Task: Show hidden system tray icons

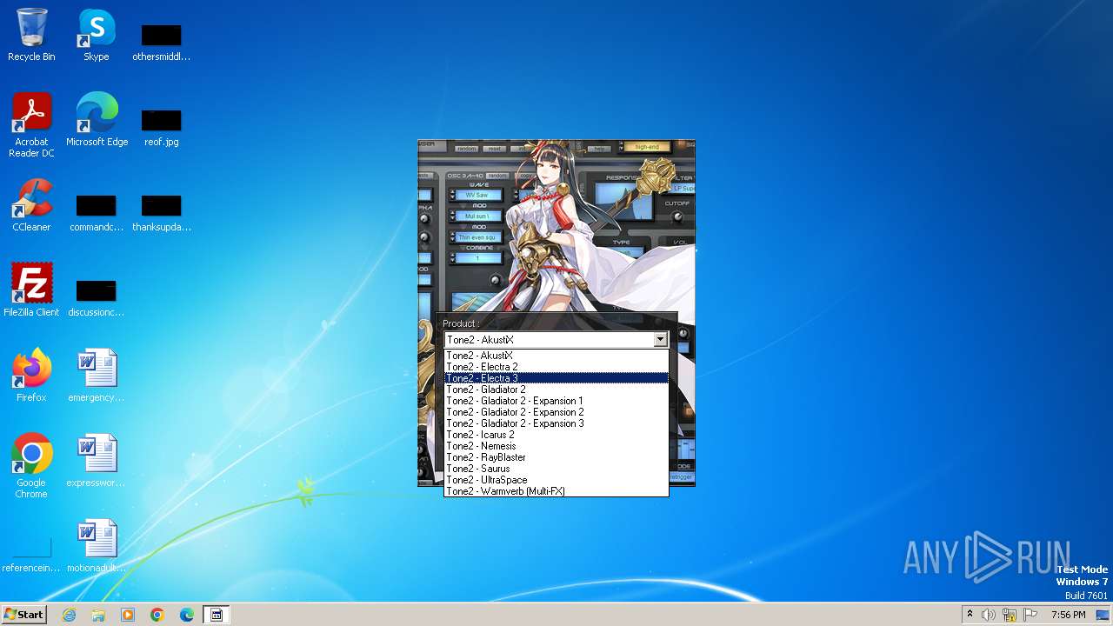Action: click(x=970, y=615)
